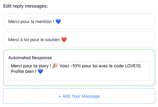Click the "Edit reply messages:" heading
Screen dimensions: 158x107
(x=25, y=6)
